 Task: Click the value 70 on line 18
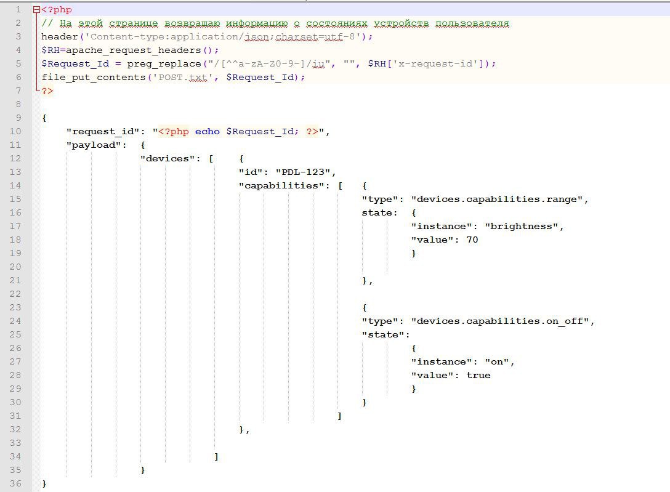pyautogui.click(x=472, y=240)
